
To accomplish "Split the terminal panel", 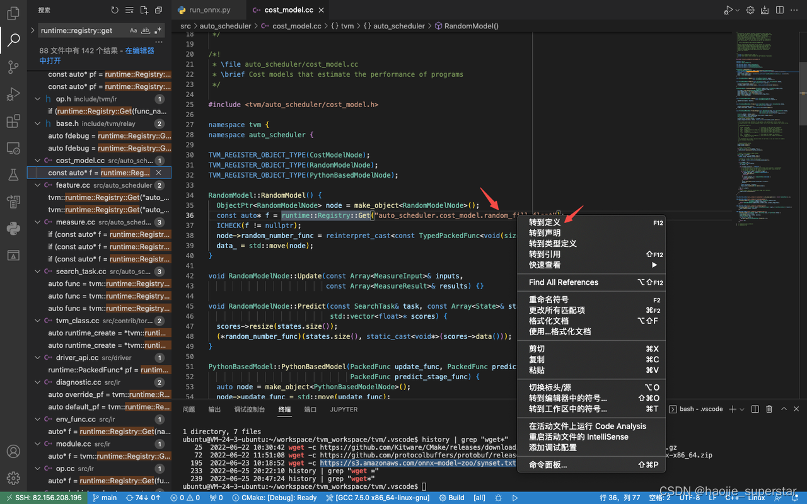I will pyautogui.click(x=755, y=409).
